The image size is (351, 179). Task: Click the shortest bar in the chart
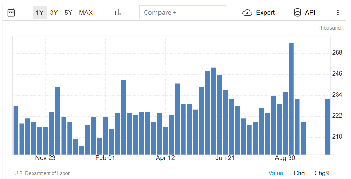tap(81, 150)
